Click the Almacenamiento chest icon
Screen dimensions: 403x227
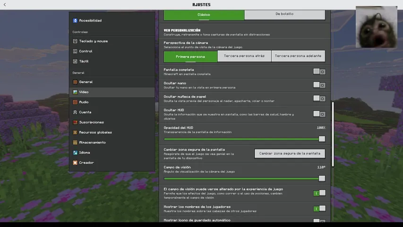pos(75,142)
